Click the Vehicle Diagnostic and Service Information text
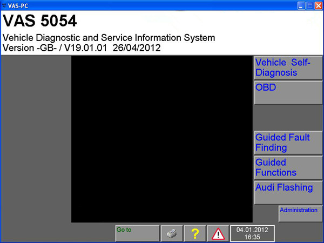Image resolution: width=324 pixels, height=243 pixels. [109, 38]
